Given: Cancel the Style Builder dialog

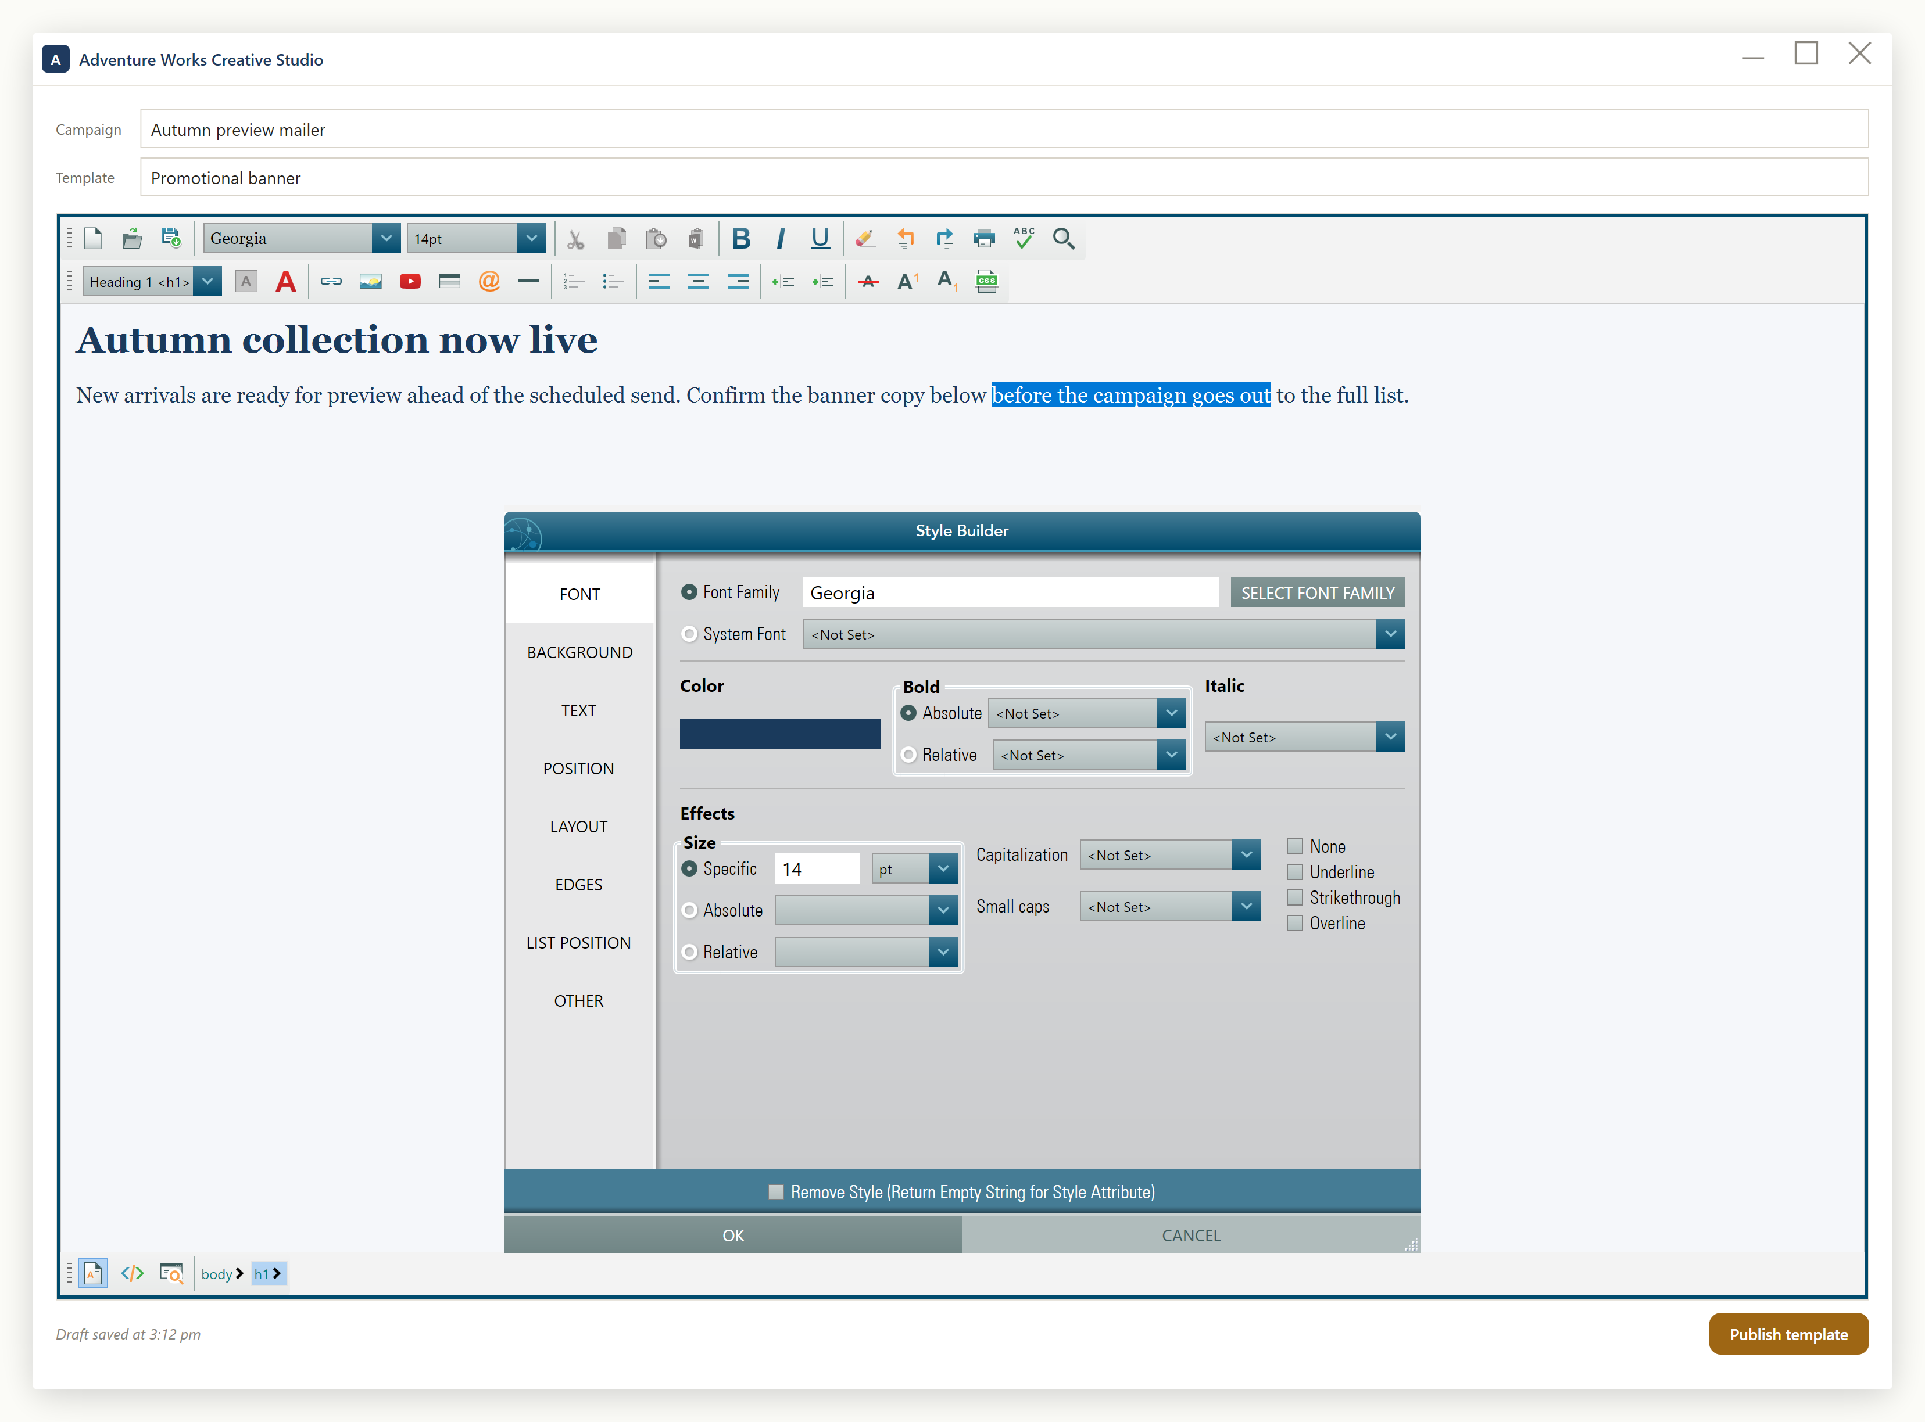Looking at the screenshot, I should [1191, 1235].
